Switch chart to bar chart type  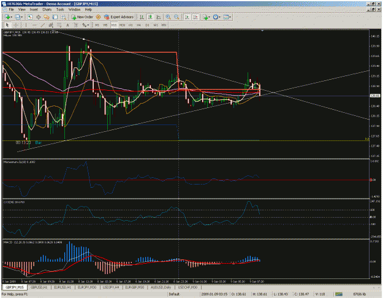[x=142, y=17]
